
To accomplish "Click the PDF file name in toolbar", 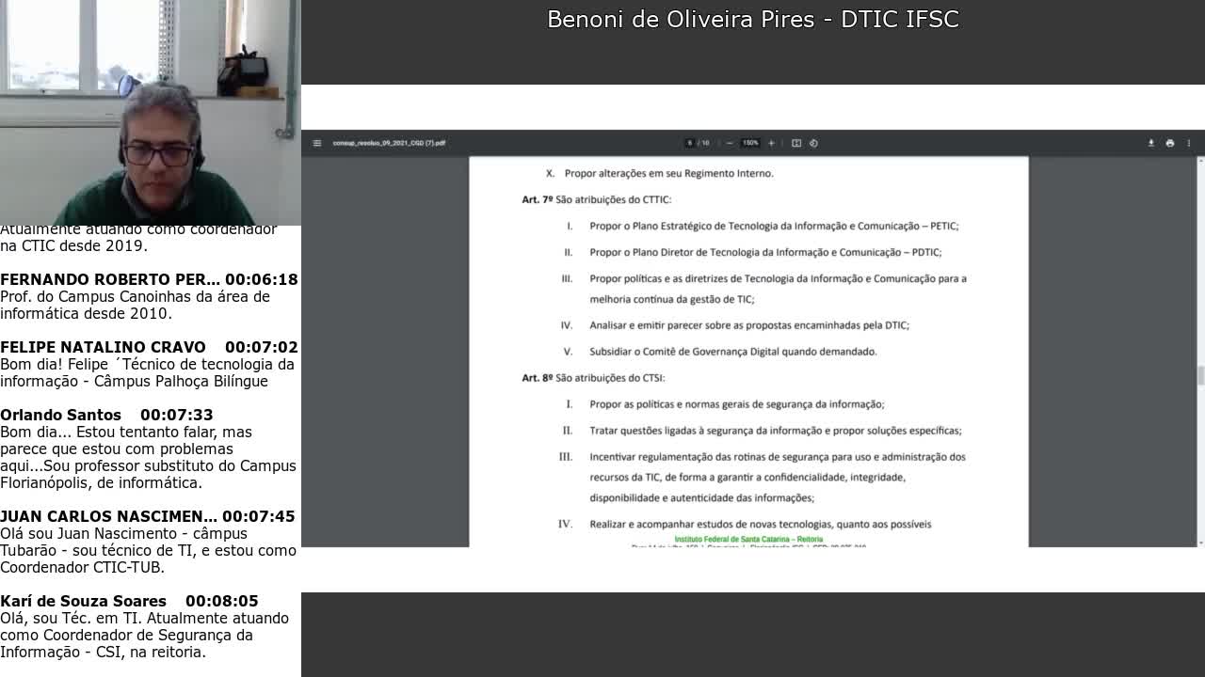I will 389,143.
